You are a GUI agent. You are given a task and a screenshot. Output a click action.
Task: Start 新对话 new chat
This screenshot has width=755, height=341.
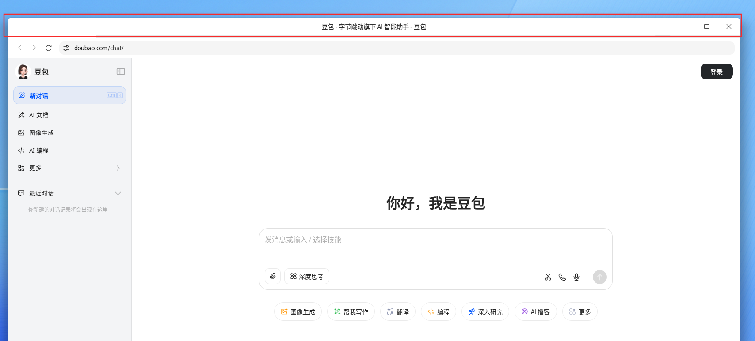(x=70, y=95)
